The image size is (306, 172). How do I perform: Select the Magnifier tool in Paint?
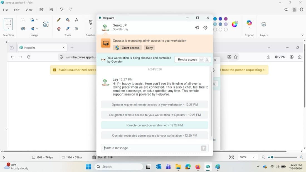pyautogui.click(x=76, y=29)
